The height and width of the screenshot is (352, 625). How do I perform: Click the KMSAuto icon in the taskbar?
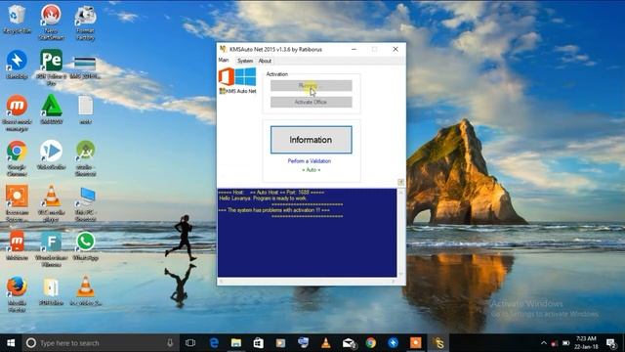click(x=438, y=343)
